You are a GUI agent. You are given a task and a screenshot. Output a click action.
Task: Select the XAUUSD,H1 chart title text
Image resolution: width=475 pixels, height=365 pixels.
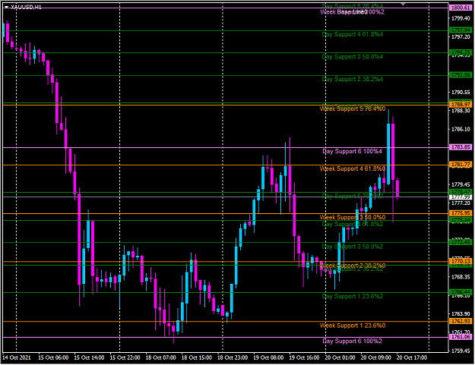[26, 7]
